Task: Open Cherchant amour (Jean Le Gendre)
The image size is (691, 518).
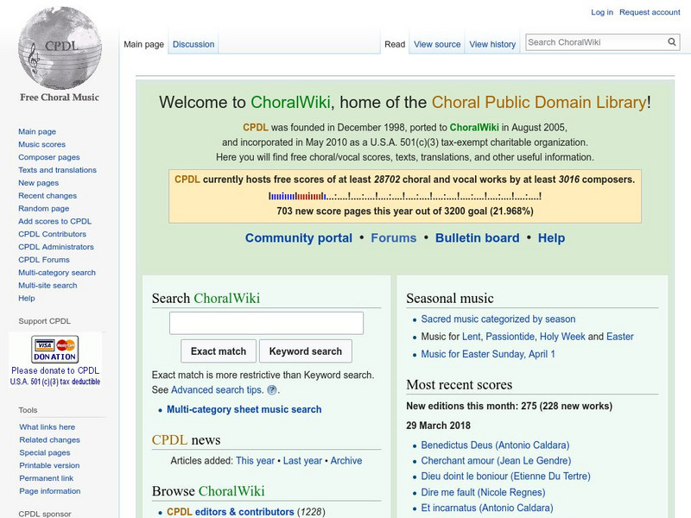Action: (496, 460)
